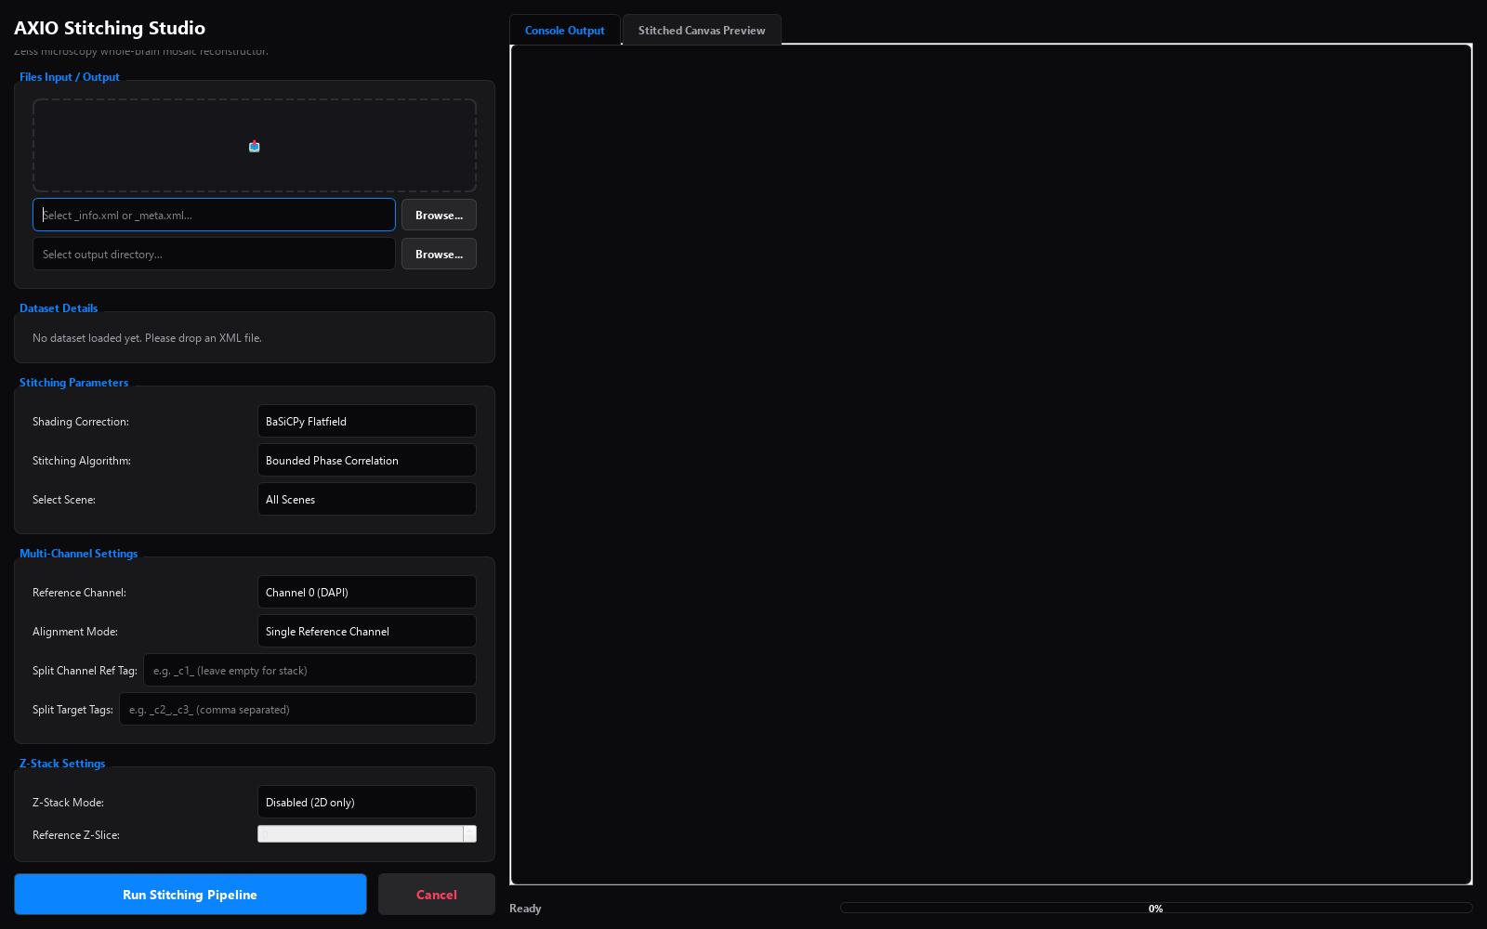Click the 'Z-Stack Settings' group title

pos(62,764)
